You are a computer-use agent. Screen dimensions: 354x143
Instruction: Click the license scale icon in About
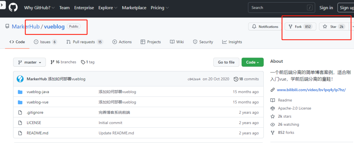click(273, 108)
